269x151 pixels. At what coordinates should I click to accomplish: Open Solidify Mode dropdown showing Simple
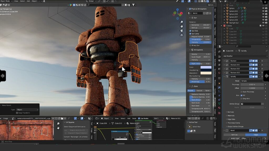pos(252,81)
